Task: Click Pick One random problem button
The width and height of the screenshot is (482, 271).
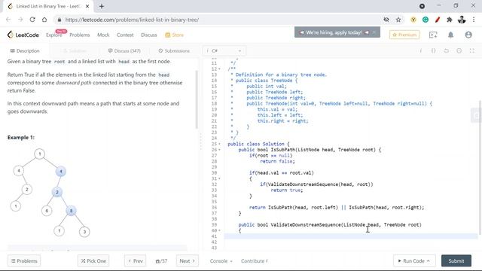Action: 93,261
